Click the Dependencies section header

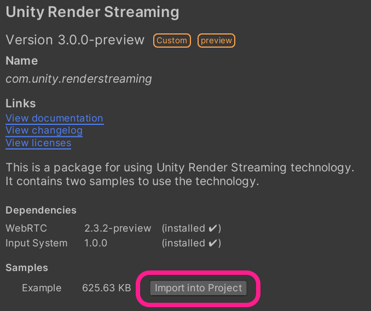[x=41, y=210]
